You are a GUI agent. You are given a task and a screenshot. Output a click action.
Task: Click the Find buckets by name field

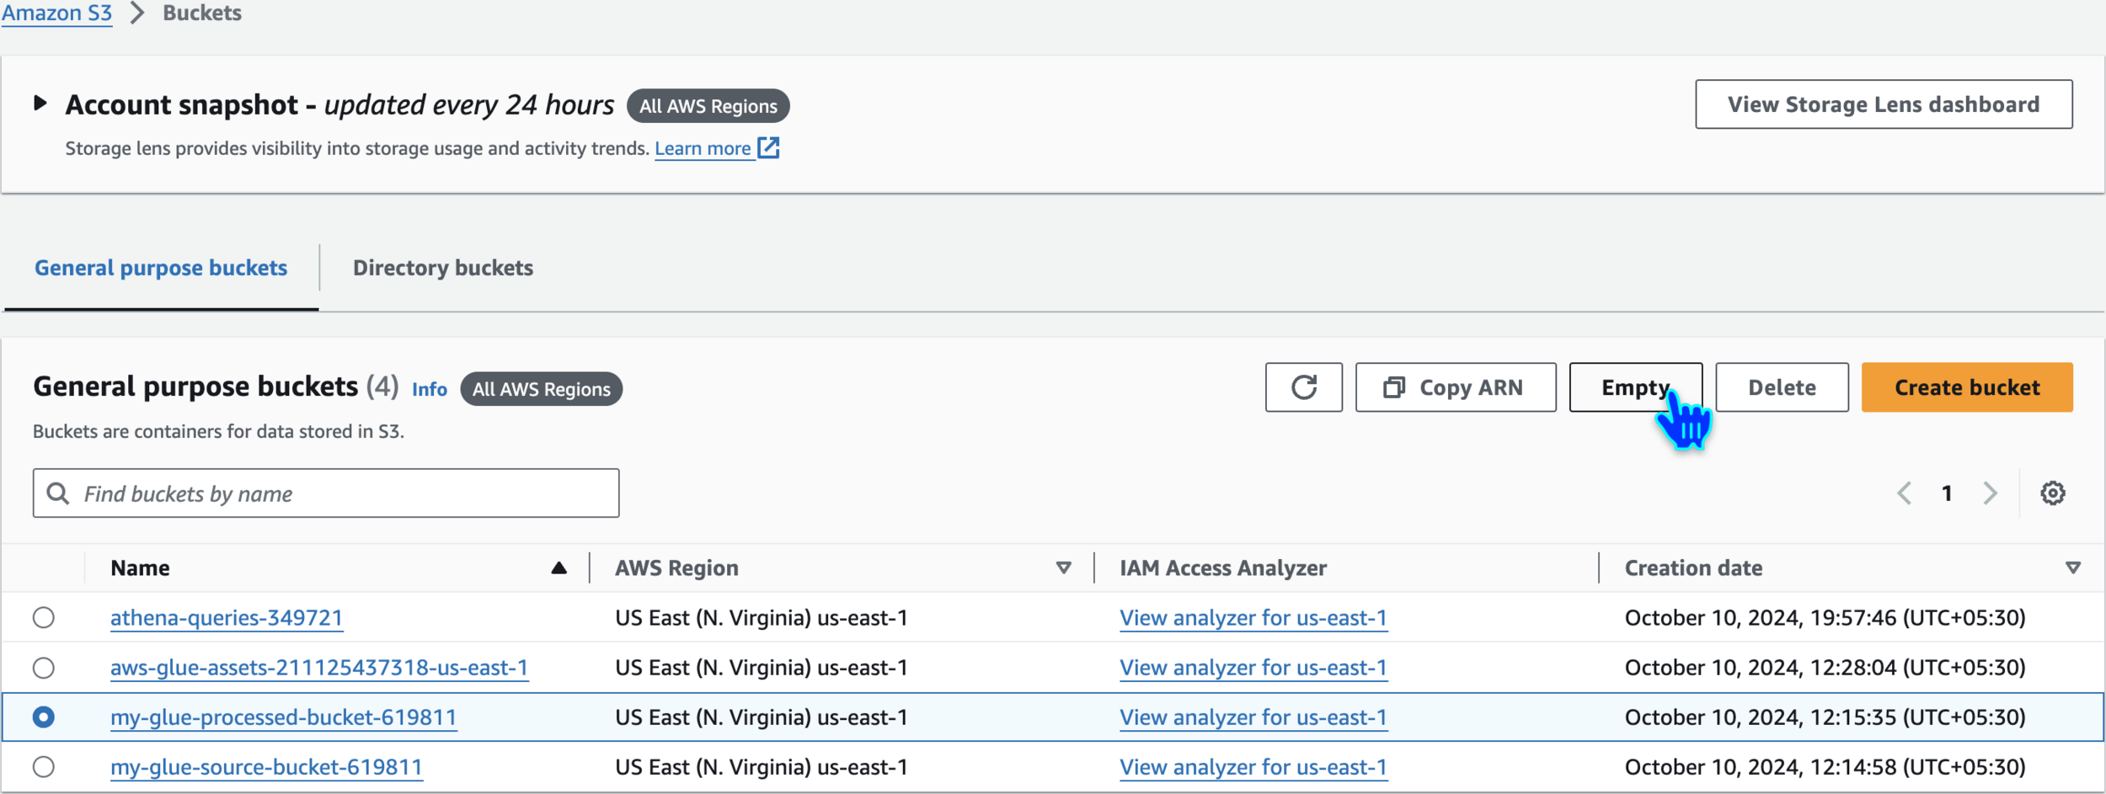337,493
